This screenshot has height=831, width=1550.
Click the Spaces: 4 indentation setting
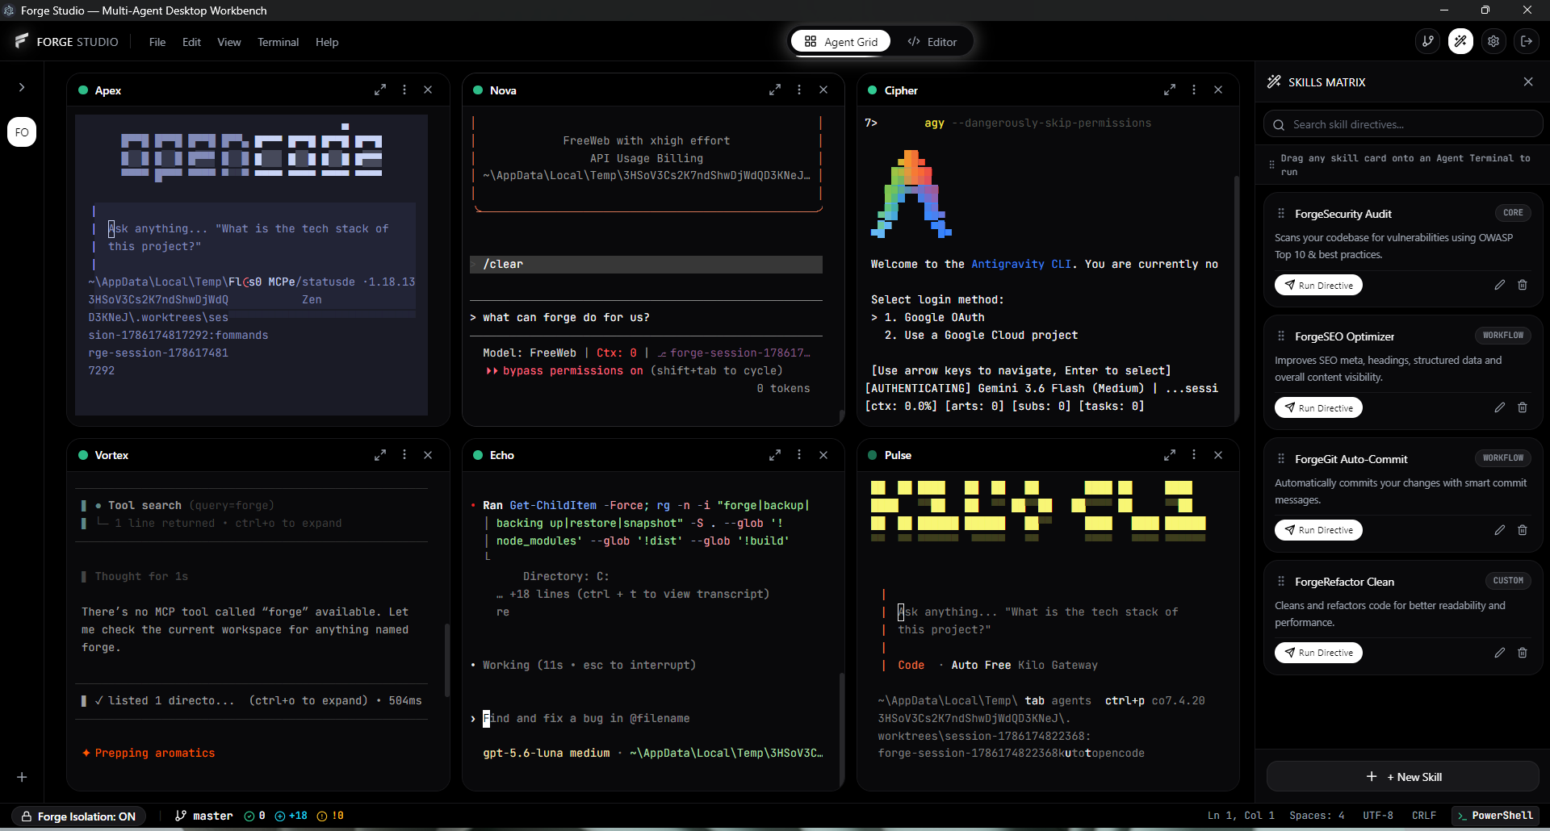click(1317, 816)
